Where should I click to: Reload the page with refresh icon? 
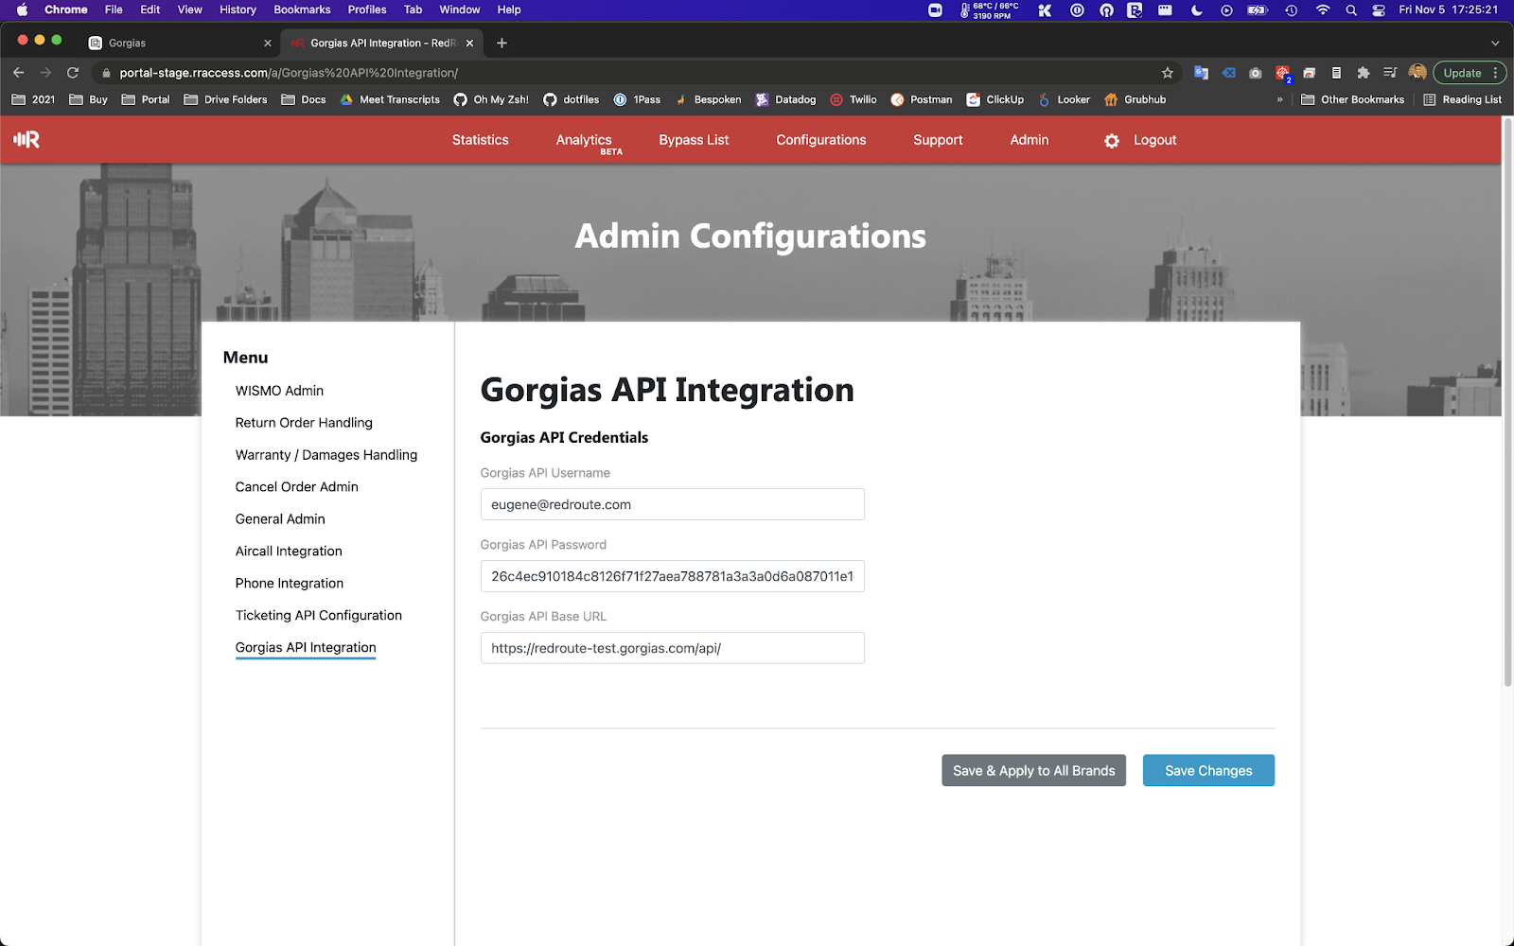[x=73, y=73]
